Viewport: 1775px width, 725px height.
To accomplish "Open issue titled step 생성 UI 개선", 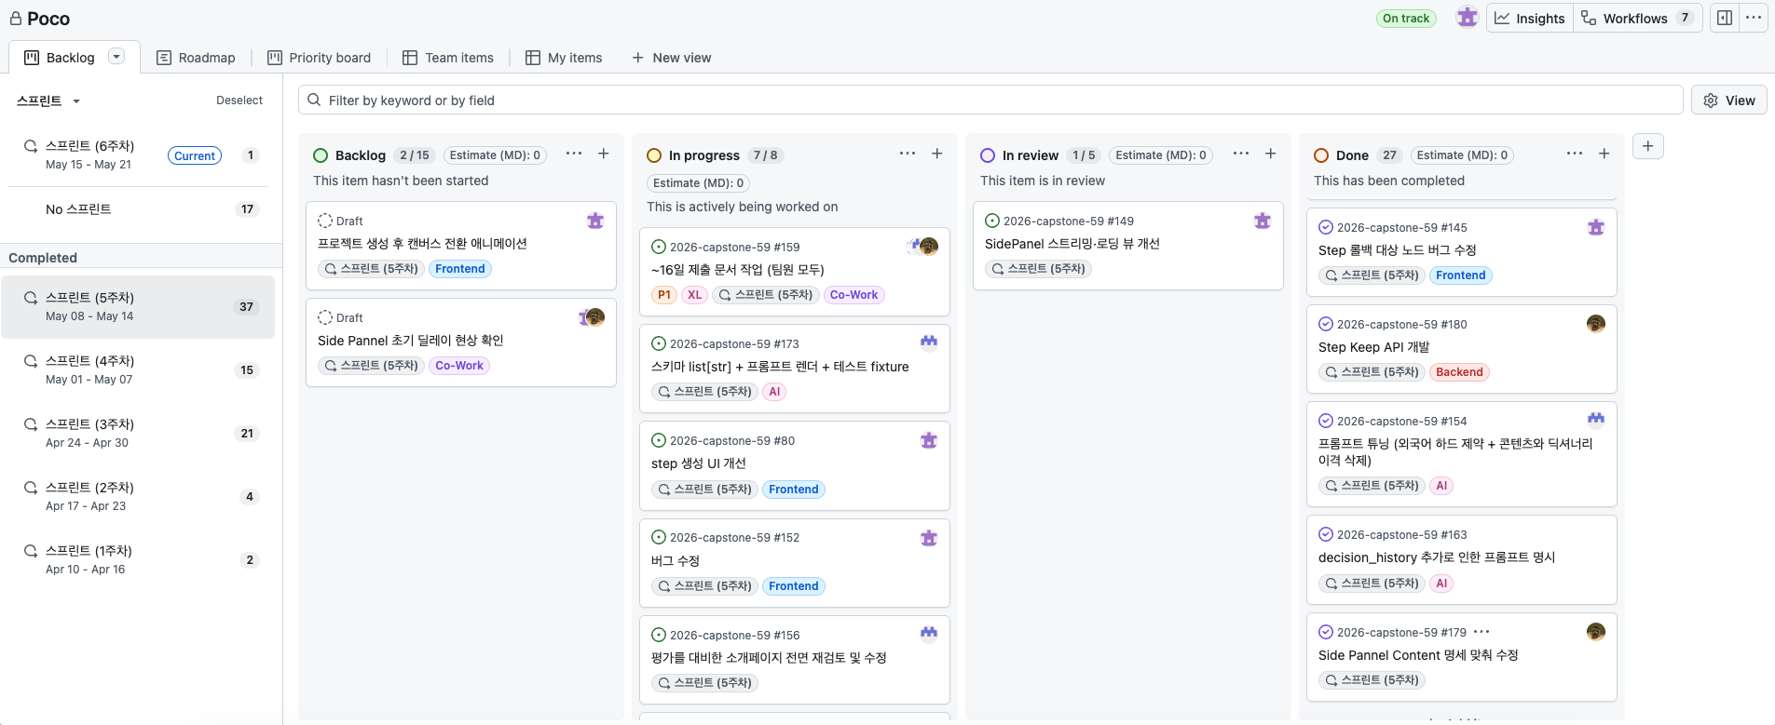I will [x=698, y=463].
